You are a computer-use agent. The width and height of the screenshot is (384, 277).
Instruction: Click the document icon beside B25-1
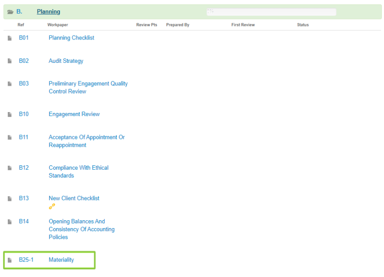(10, 260)
